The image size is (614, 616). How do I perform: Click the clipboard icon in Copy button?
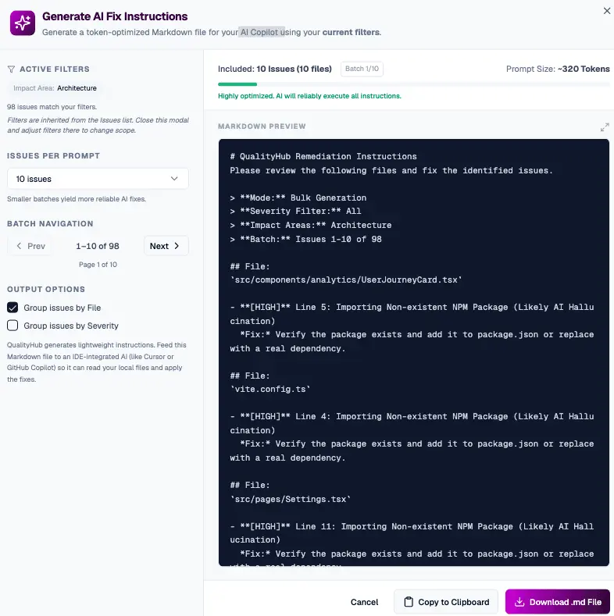tap(409, 602)
